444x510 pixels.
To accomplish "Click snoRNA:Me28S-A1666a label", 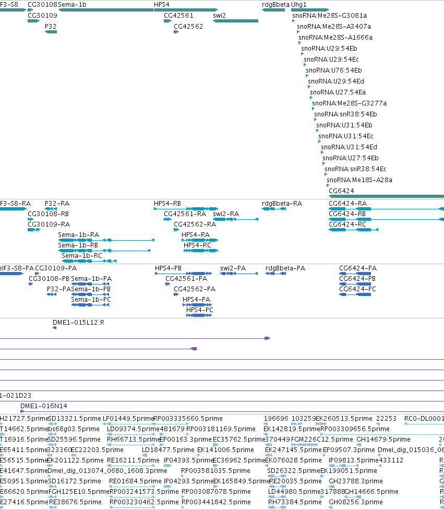I will 335,38.
